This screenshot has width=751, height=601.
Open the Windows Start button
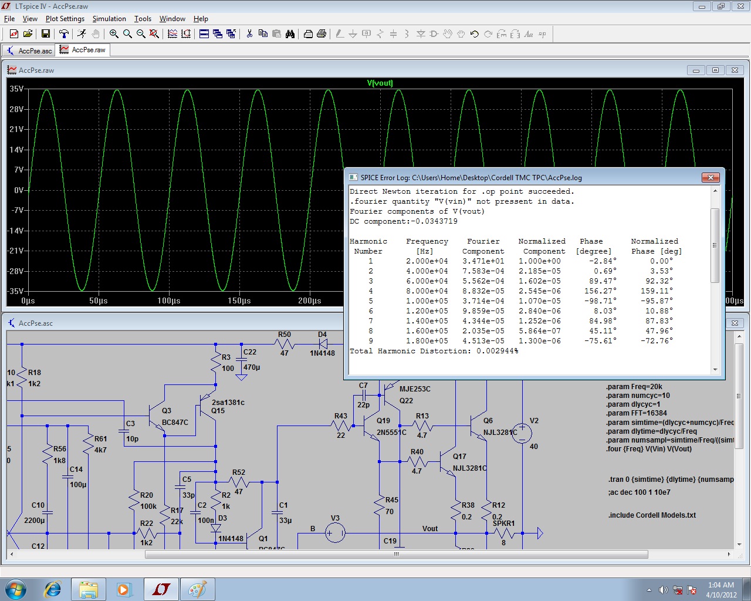[16, 589]
